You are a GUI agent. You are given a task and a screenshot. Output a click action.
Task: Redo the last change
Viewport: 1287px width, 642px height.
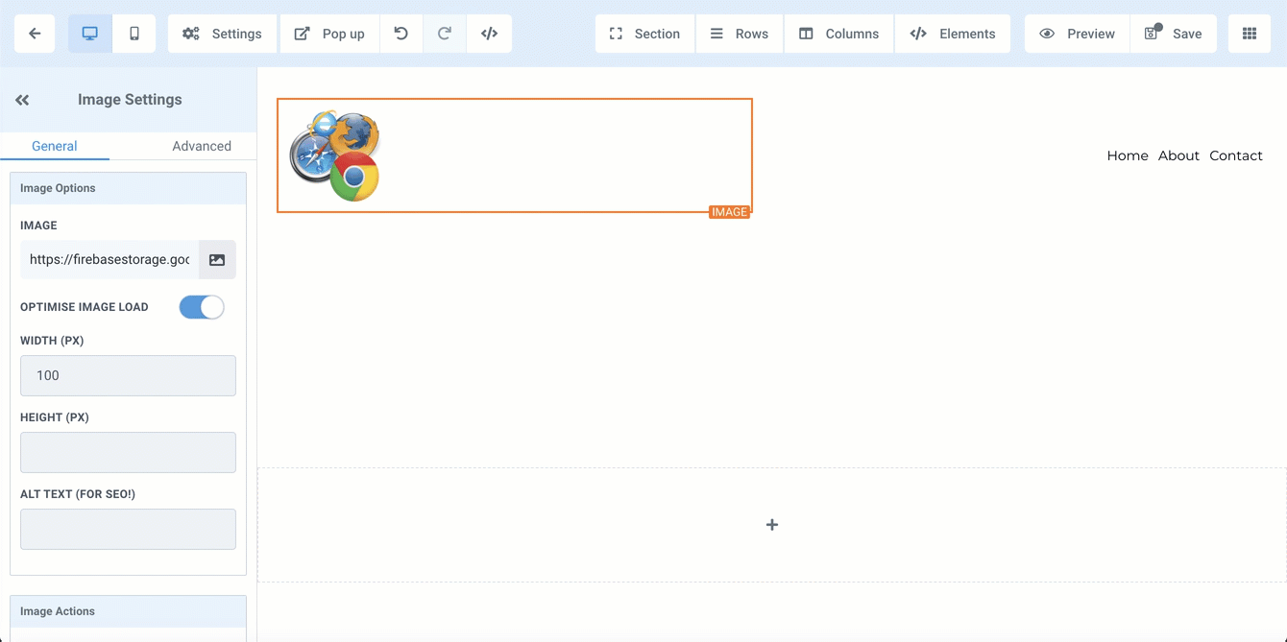click(445, 34)
